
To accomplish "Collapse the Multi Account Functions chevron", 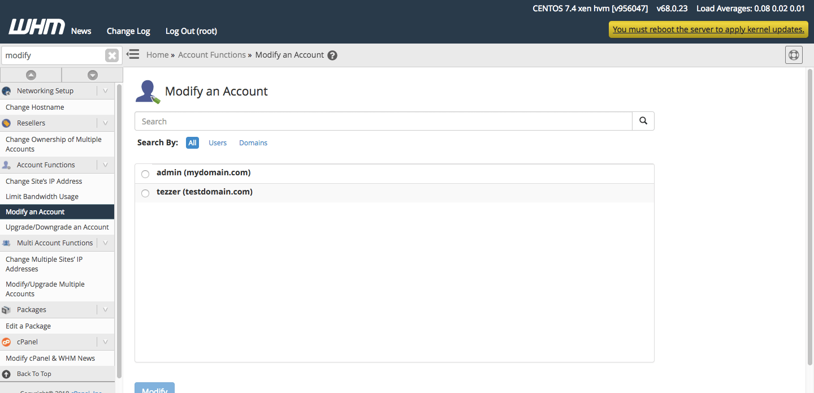I will [105, 243].
